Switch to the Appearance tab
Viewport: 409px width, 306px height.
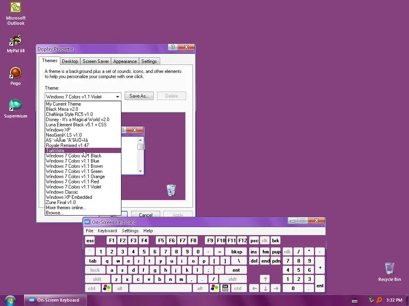(x=125, y=61)
